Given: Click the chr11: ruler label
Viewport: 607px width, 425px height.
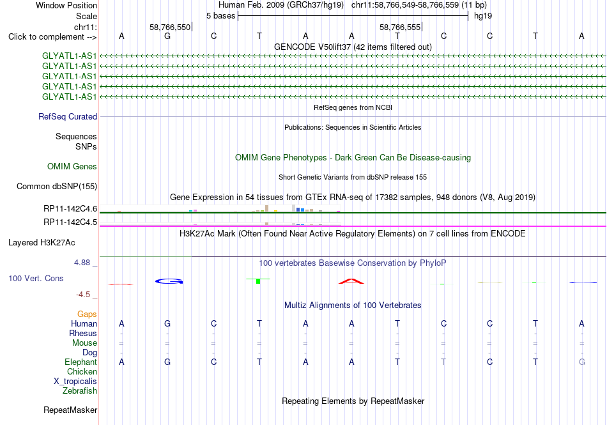Looking at the screenshot, I should [85, 27].
